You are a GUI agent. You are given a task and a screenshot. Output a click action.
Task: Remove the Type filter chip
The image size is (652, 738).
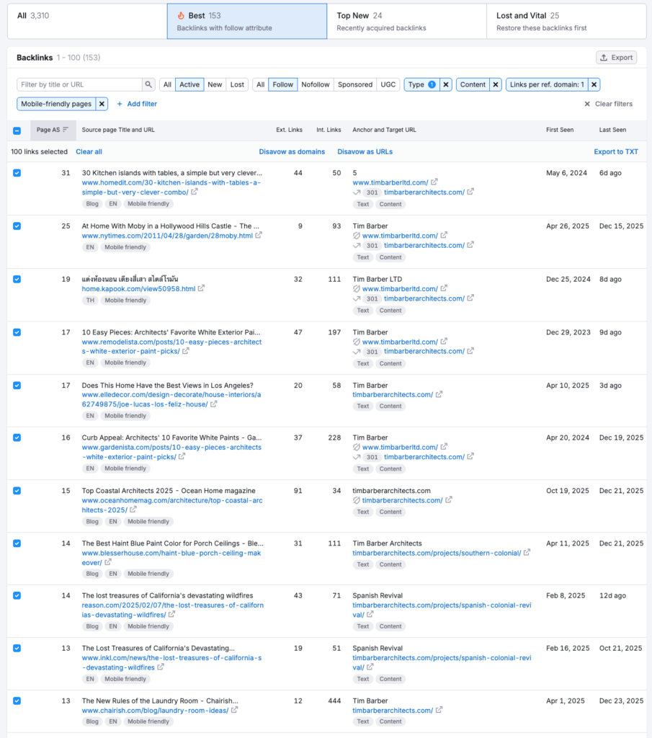pyautogui.click(x=446, y=84)
